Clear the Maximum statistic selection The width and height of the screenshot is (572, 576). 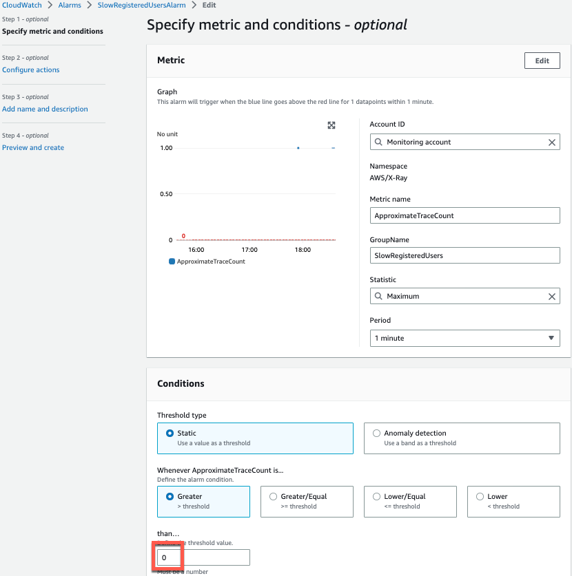tap(551, 297)
